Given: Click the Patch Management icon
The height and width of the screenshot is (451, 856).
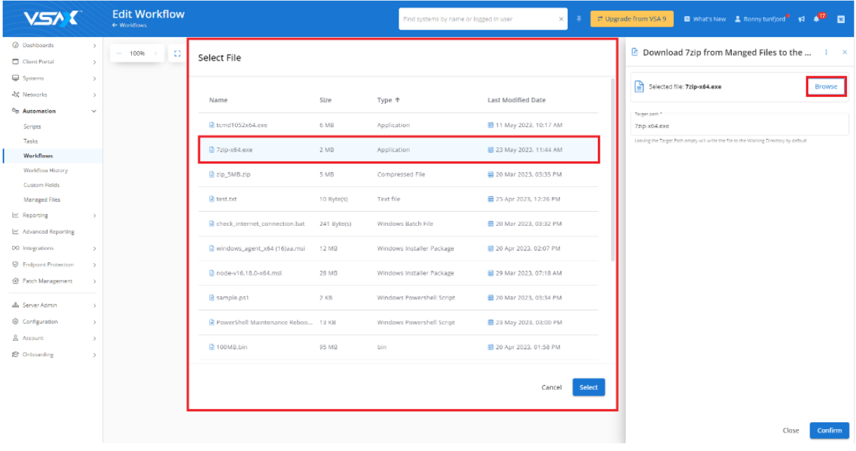Looking at the screenshot, I should click(15, 281).
